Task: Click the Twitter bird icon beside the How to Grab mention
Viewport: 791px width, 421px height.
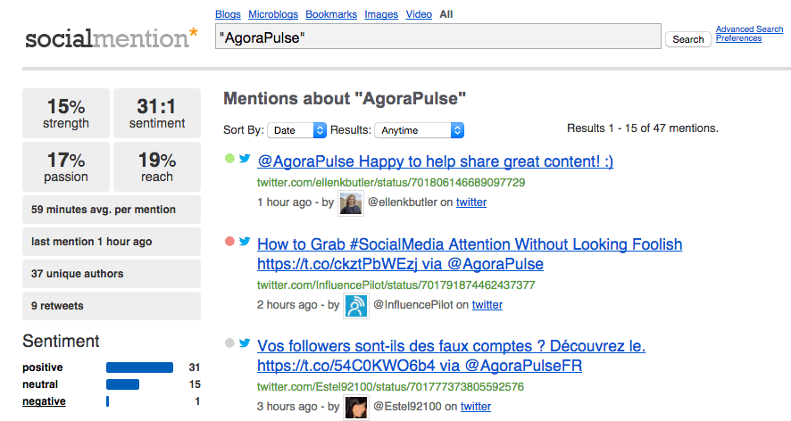Action: coord(245,241)
